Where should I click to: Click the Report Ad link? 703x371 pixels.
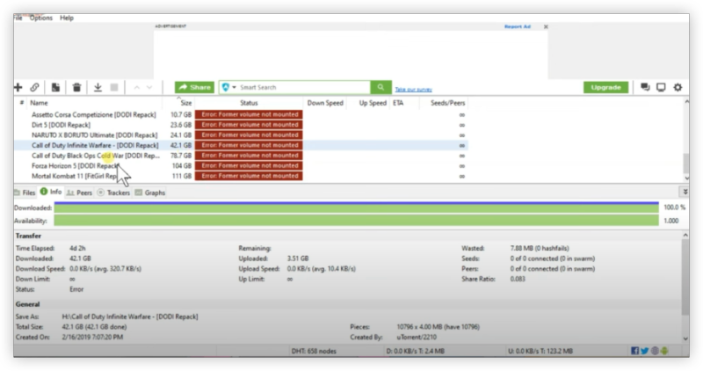click(518, 27)
